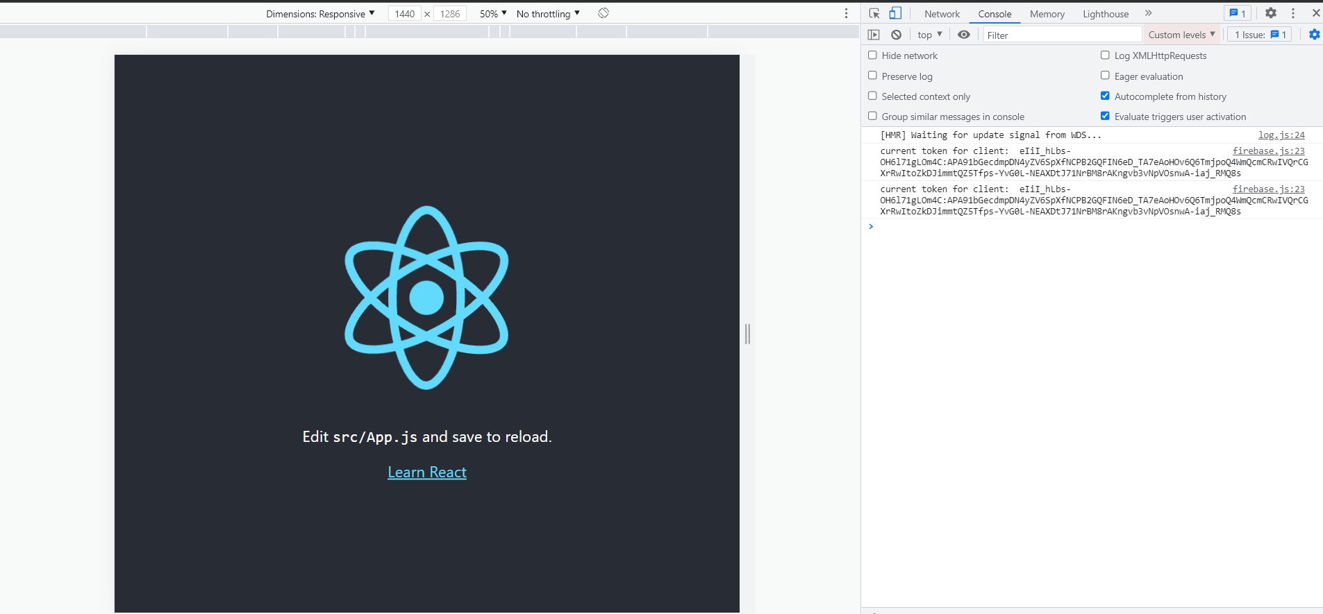Open first firebase.js:23 source link
Image resolution: width=1323 pixels, height=614 pixels.
[1268, 151]
